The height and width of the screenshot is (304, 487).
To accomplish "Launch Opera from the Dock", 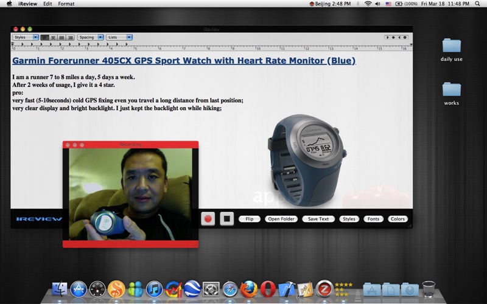I will point(268,289).
